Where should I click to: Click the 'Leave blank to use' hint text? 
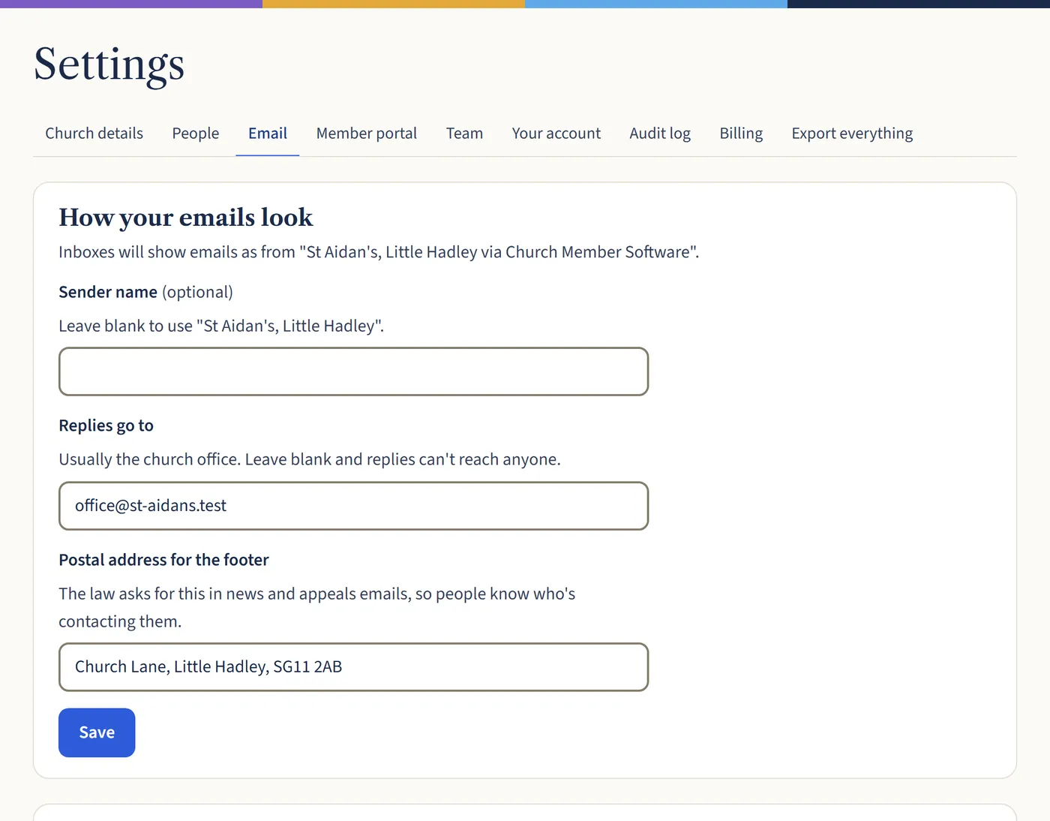[x=221, y=326]
